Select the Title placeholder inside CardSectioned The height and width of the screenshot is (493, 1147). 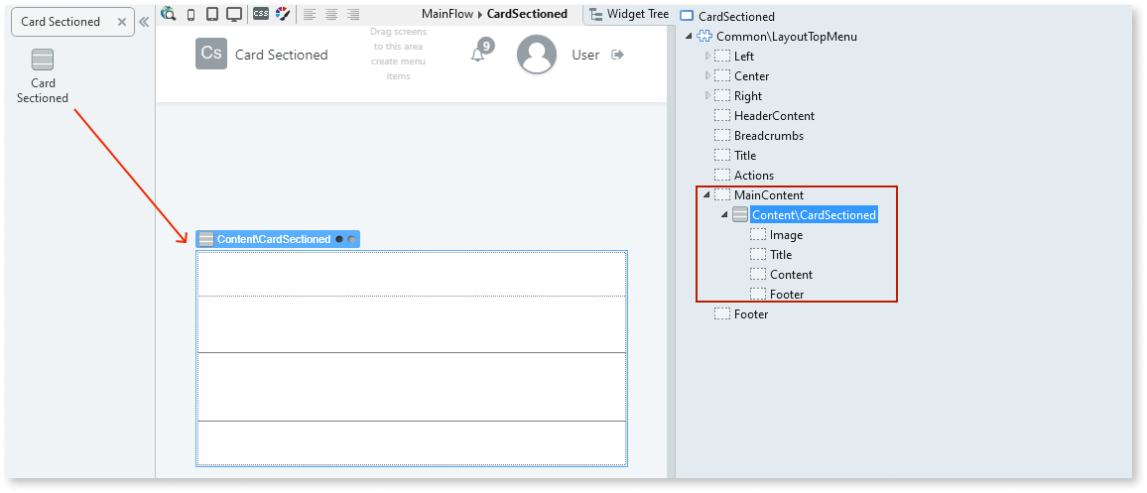(x=781, y=255)
